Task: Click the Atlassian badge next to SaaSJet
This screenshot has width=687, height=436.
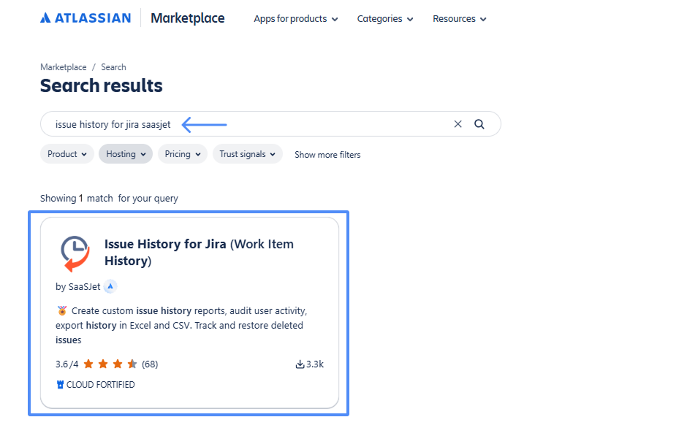Action: click(110, 286)
